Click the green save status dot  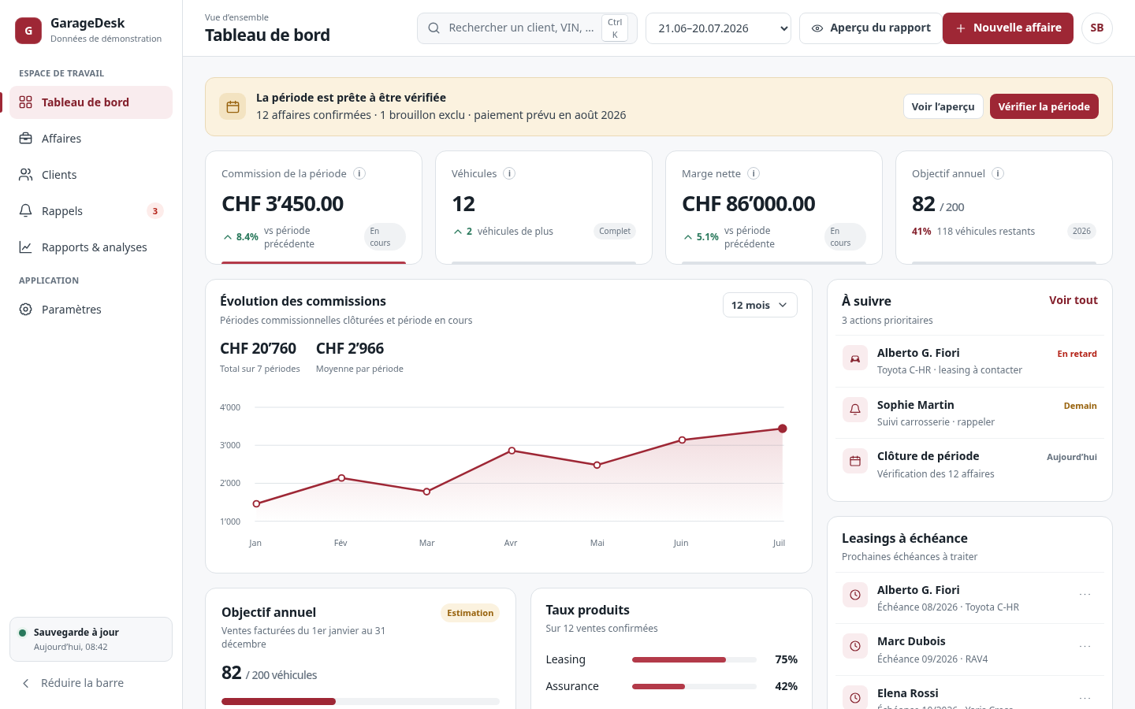23,633
